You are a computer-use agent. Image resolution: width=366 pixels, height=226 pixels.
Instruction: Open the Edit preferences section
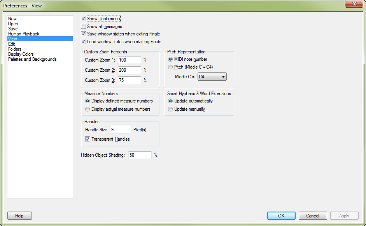point(12,44)
